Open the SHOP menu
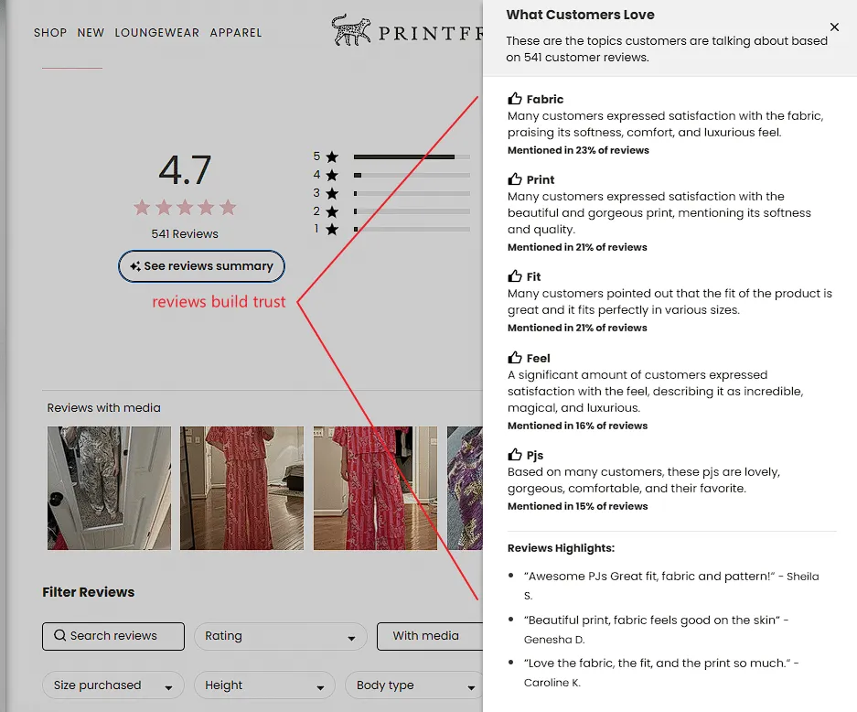This screenshot has width=857, height=712. (x=50, y=33)
